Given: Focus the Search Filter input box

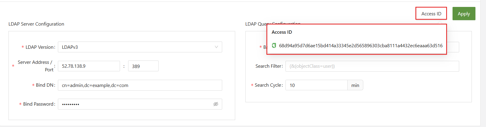Looking at the screenshot, I should (372, 66).
